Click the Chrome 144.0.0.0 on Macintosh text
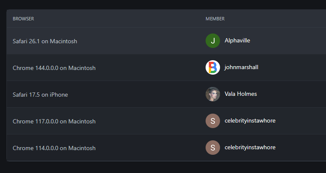Screen dimensions: 326x173 point(54,68)
